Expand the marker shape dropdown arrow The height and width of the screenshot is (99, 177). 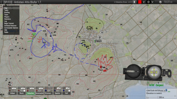pos(152,2)
